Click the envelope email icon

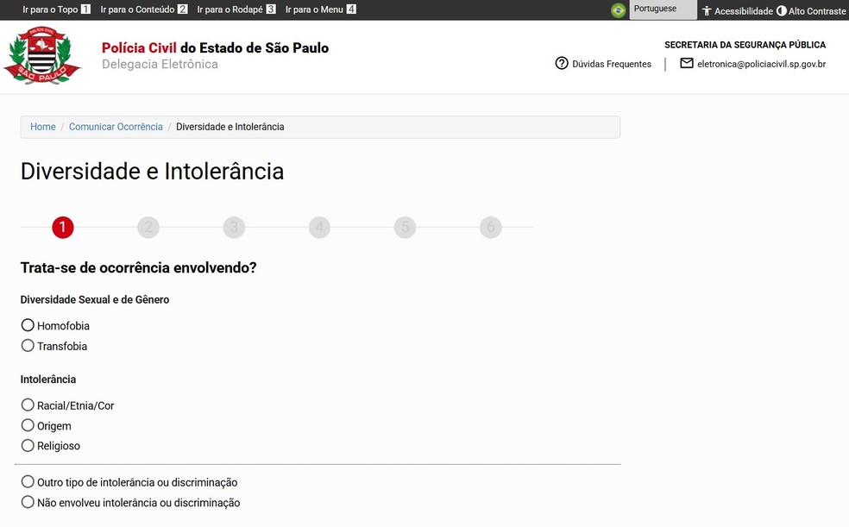point(687,63)
